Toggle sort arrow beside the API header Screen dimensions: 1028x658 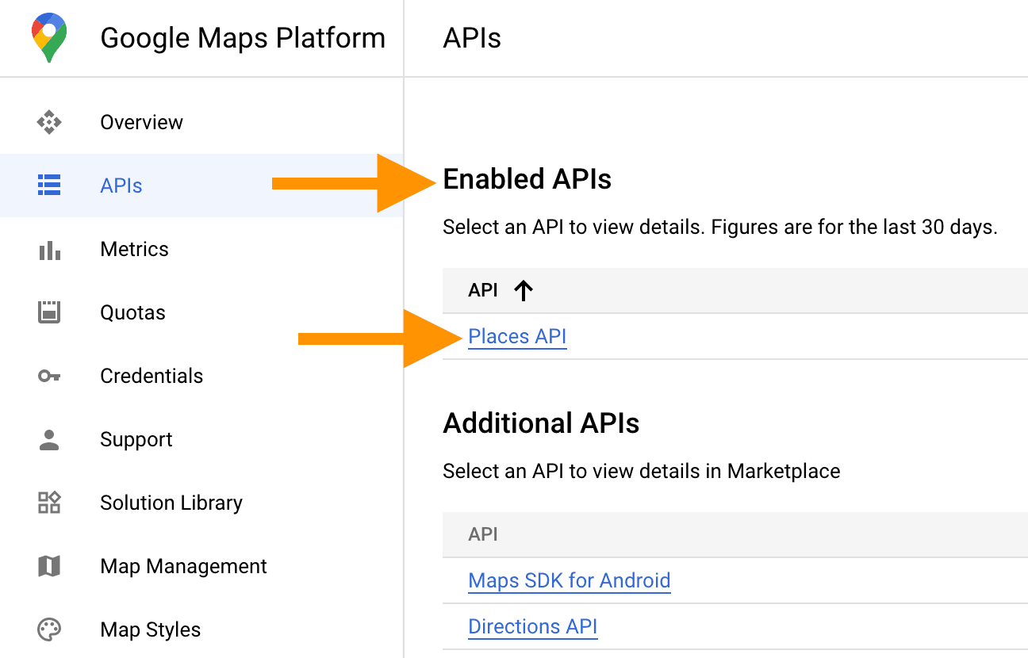[x=523, y=291]
